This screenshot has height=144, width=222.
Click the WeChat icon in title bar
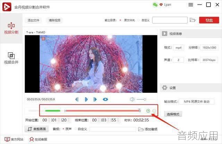(x=155, y=5)
